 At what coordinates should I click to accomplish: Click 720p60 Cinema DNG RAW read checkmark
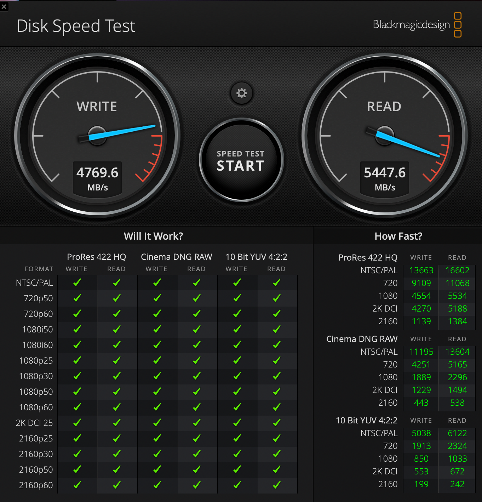(196, 313)
